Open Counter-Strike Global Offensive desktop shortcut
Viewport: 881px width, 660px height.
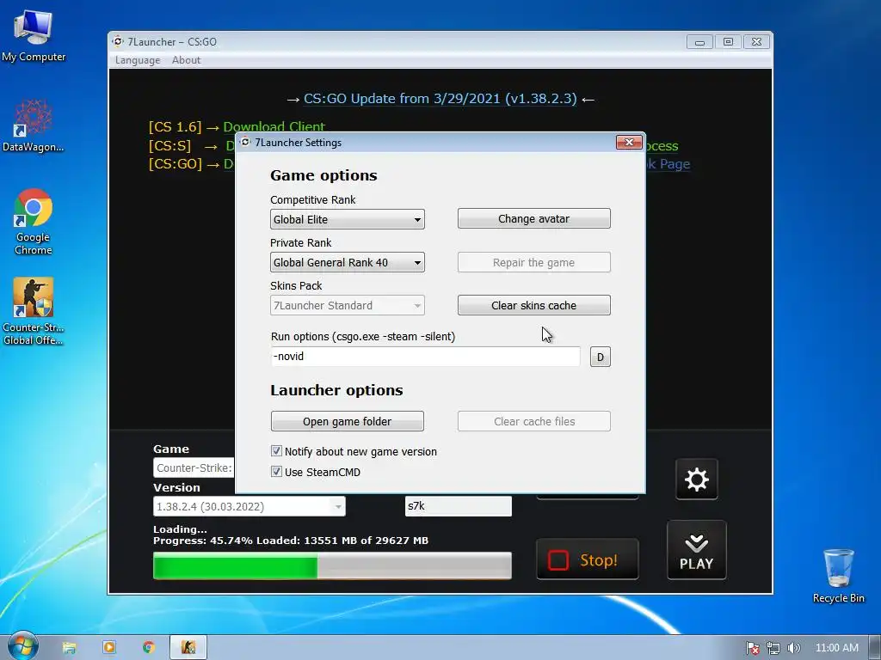pos(34,311)
